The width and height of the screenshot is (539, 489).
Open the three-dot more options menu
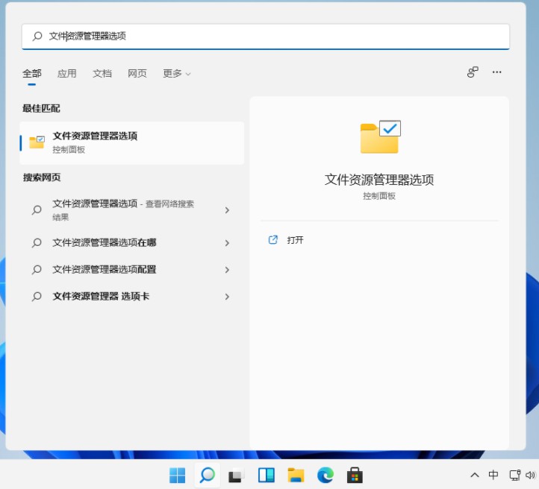(497, 72)
